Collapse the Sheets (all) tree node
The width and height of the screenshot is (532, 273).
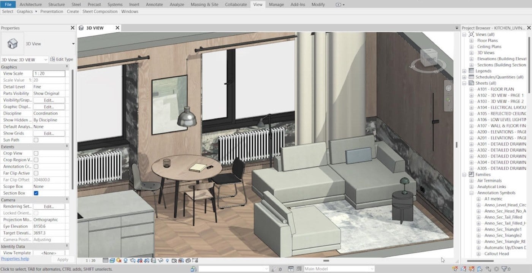(x=464, y=83)
